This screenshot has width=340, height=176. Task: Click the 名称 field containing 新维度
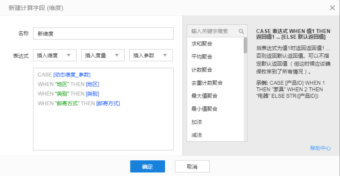103,34
